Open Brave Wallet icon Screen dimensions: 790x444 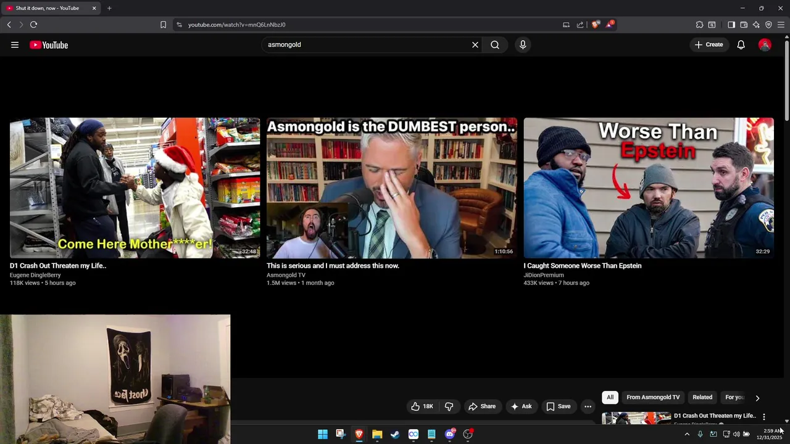[x=744, y=25]
